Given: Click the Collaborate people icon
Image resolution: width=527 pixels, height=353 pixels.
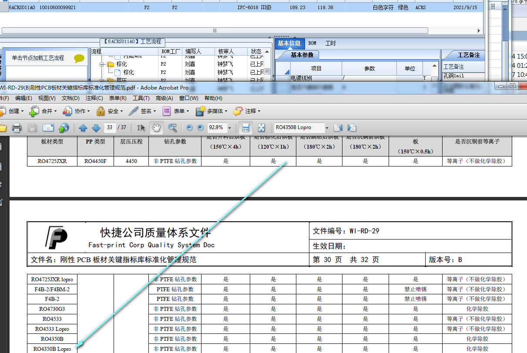Looking at the screenshot, I should point(67,111).
